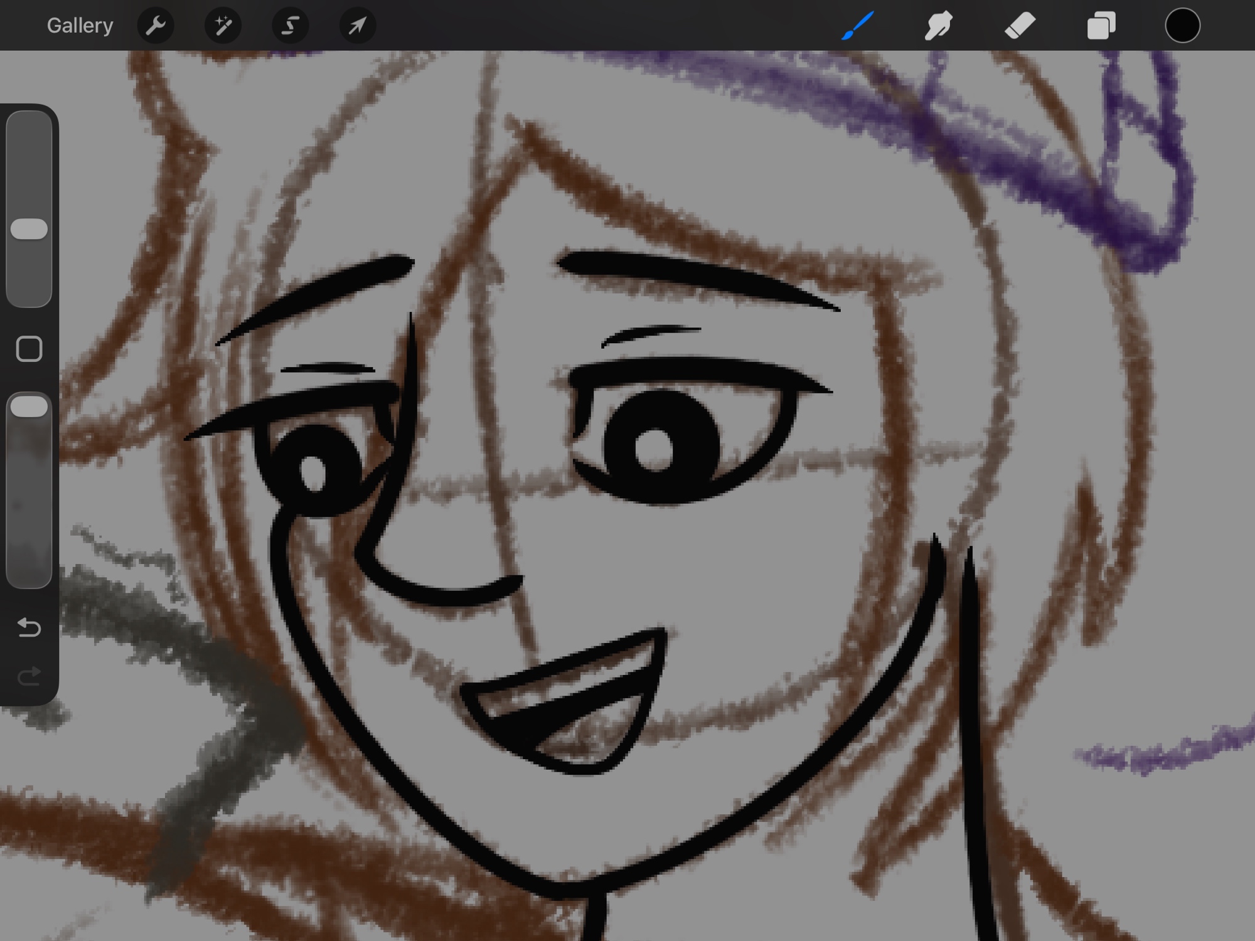1255x941 pixels.
Task: Tap the Undo arrow in sidebar
Action: (x=29, y=627)
